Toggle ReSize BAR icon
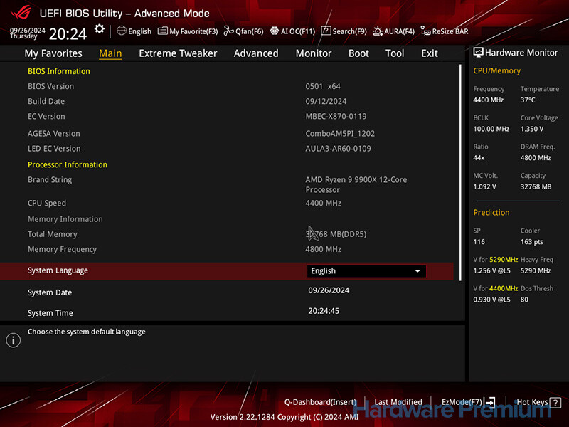Image resolution: width=569 pixels, height=427 pixels. click(425, 31)
